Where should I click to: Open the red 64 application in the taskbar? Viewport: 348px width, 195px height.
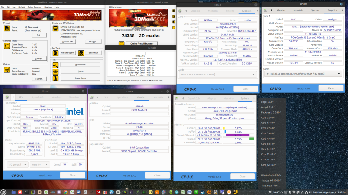click(x=98, y=192)
